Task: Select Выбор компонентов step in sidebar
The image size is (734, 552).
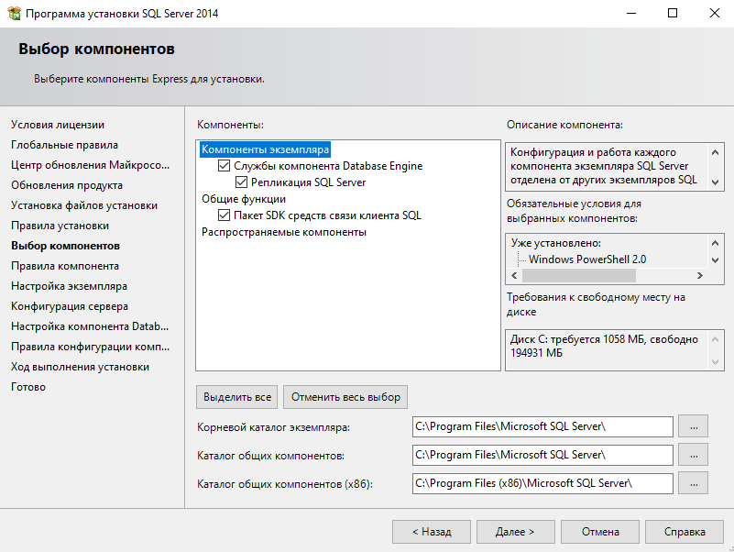Action: click(x=66, y=246)
